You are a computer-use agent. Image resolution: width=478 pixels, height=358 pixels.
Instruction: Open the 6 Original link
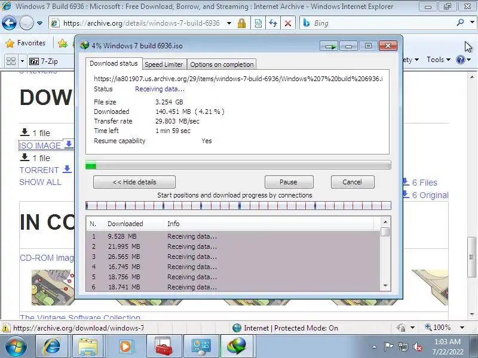426,195
